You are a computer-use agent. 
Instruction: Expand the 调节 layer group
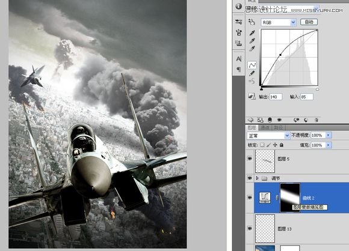pos(258,178)
